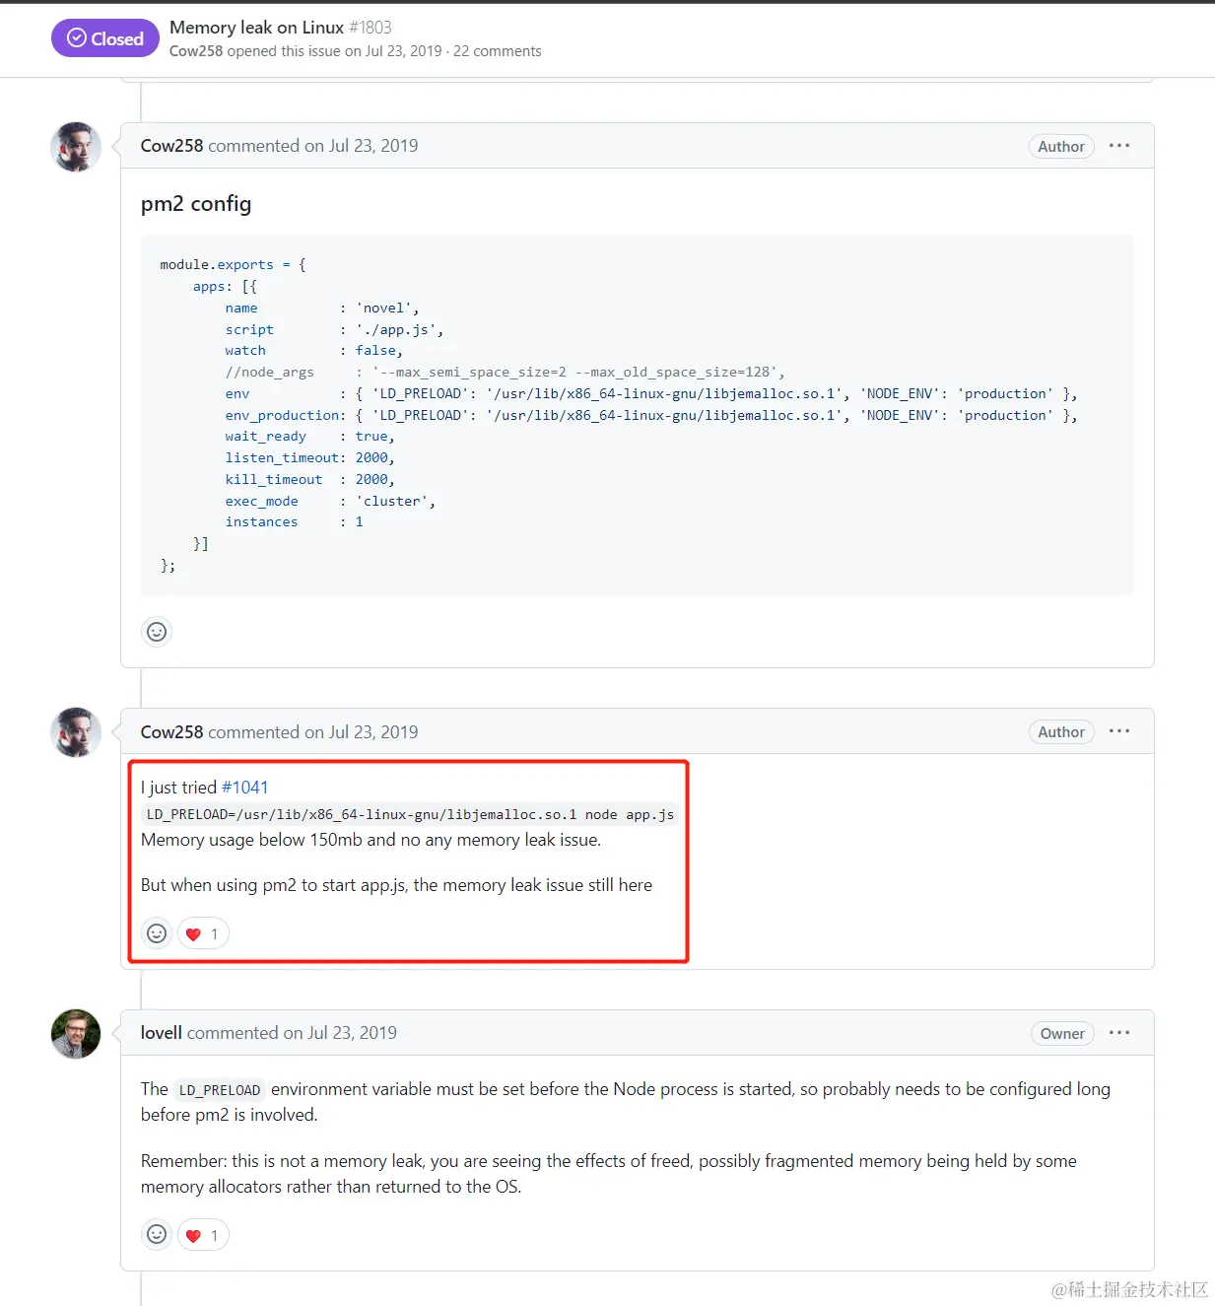The image size is (1215, 1306).
Task: Open options menu of pm2 config comment
Action: tap(1119, 146)
